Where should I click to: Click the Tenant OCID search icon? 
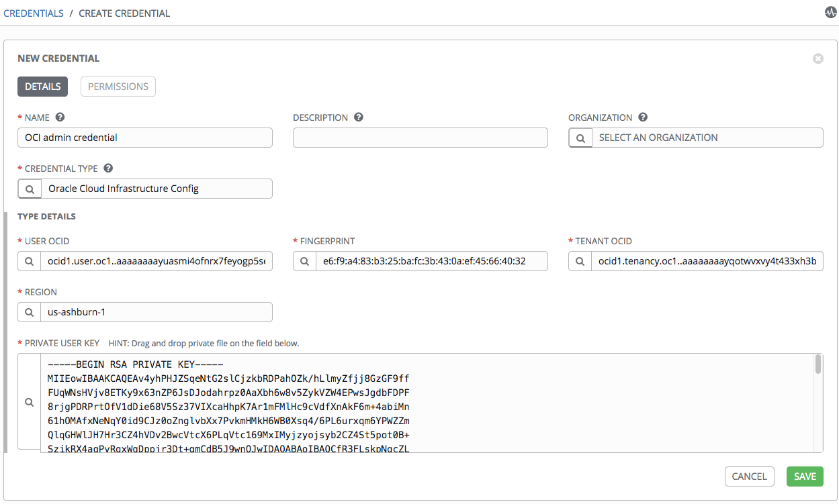(x=580, y=260)
